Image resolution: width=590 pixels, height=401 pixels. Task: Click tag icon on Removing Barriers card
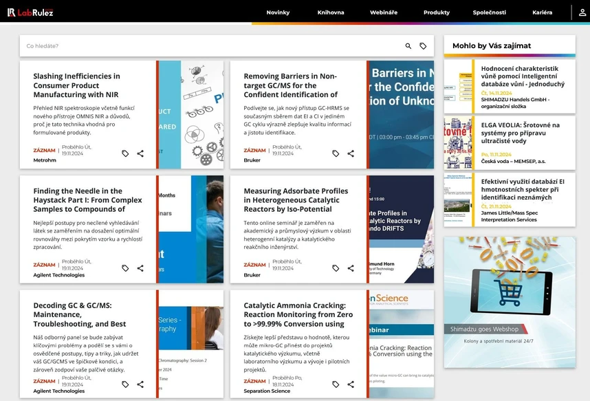336,153
